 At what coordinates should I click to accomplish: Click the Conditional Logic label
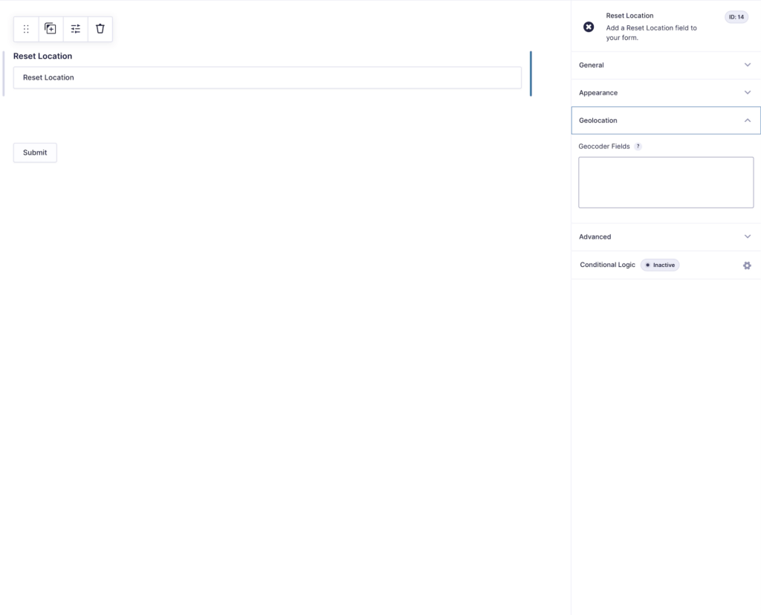pos(607,265)
